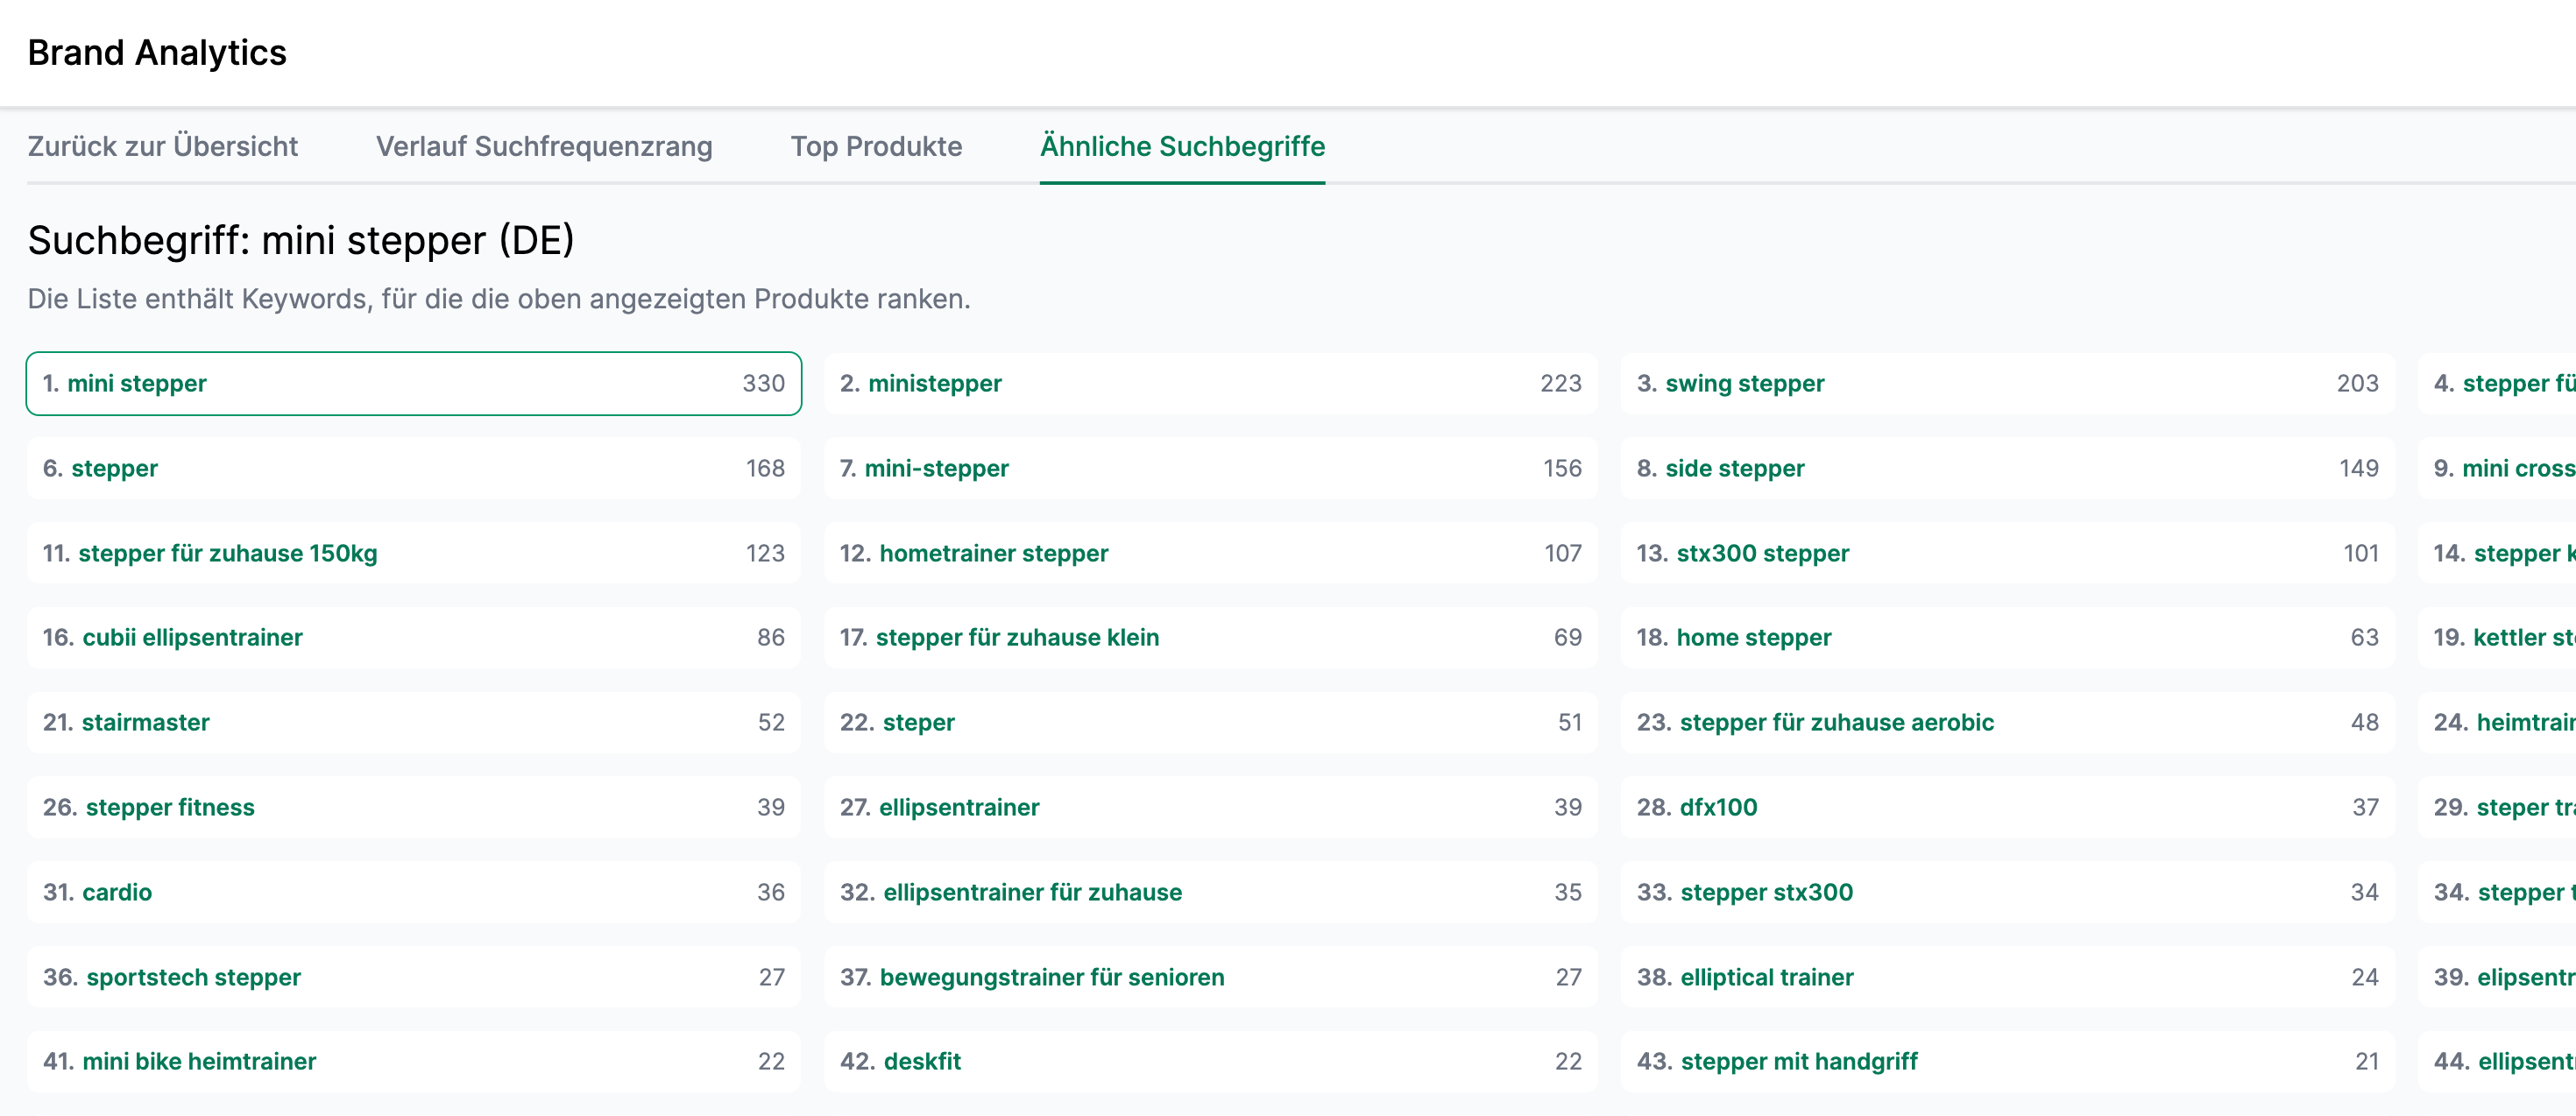Click keyword '16. cubii ellipsentrainer'
Screen dimensions: 2576x1116
click(414, 637)
